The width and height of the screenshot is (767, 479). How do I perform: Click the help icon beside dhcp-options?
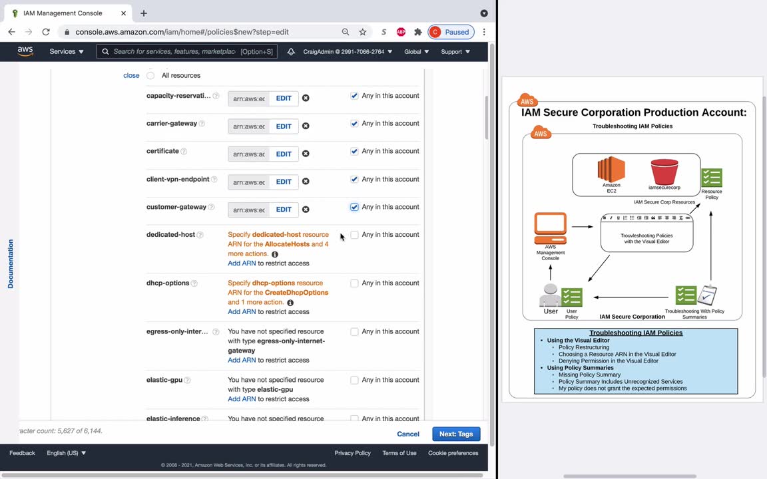(194, 283)
